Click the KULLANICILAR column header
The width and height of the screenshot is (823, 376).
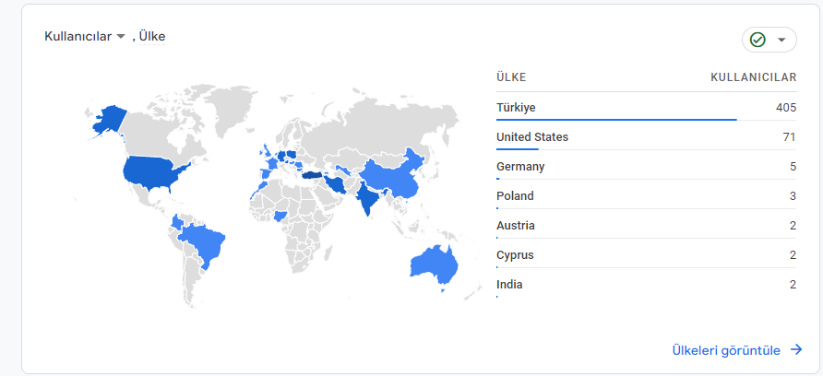[753, 77]
